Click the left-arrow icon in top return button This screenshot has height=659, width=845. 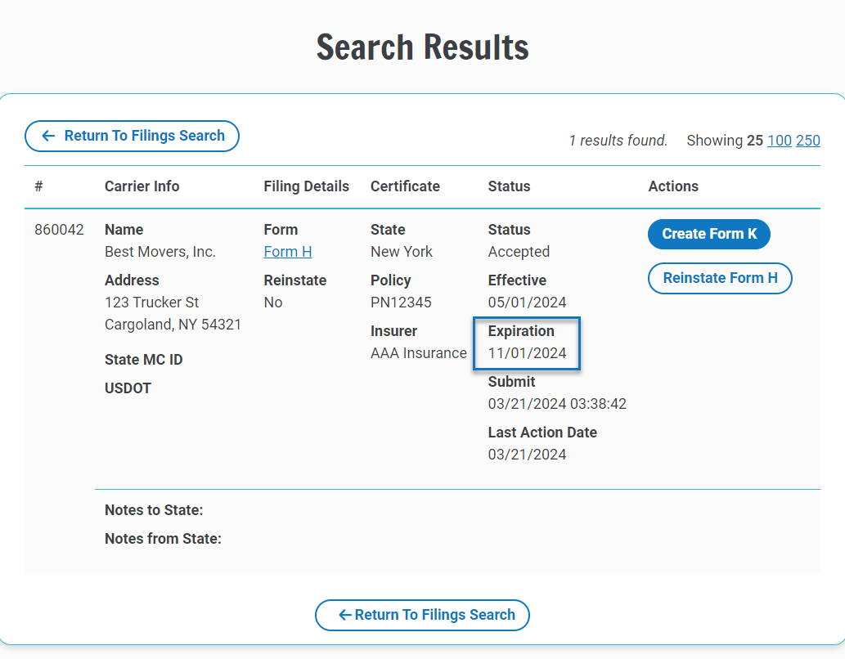pyautogui.click(x=48, y=137)
